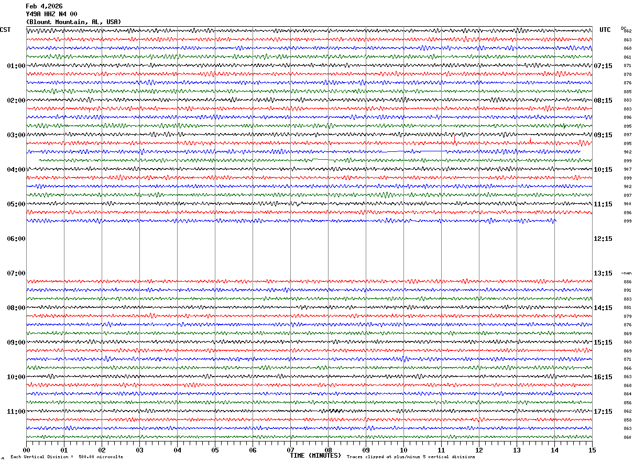Click the "-nan" DC offset value
634x464 pixels.
coord(627,273)
